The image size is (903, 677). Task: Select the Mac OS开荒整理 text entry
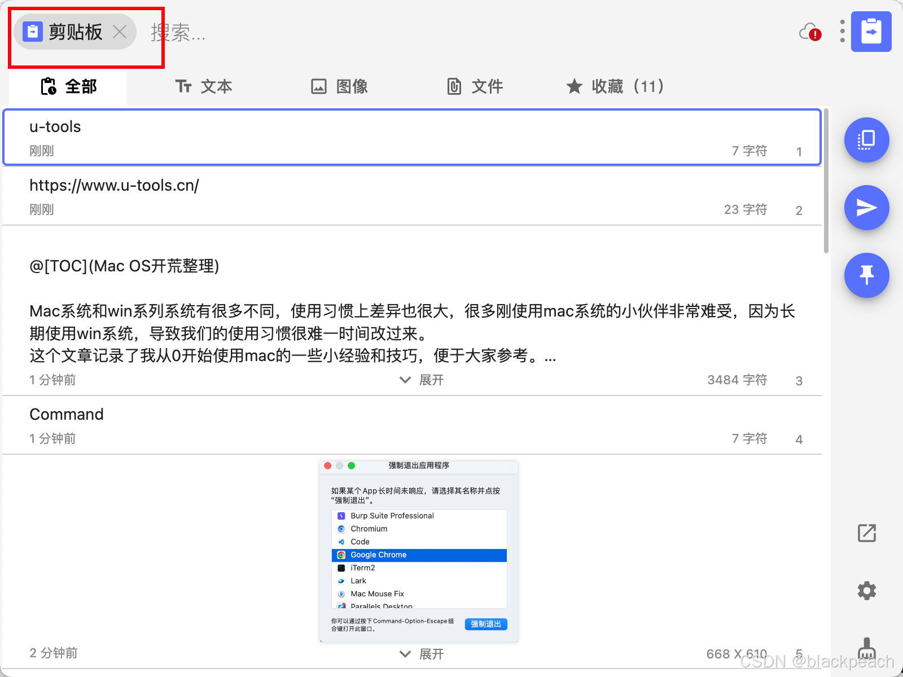point(412,311)
